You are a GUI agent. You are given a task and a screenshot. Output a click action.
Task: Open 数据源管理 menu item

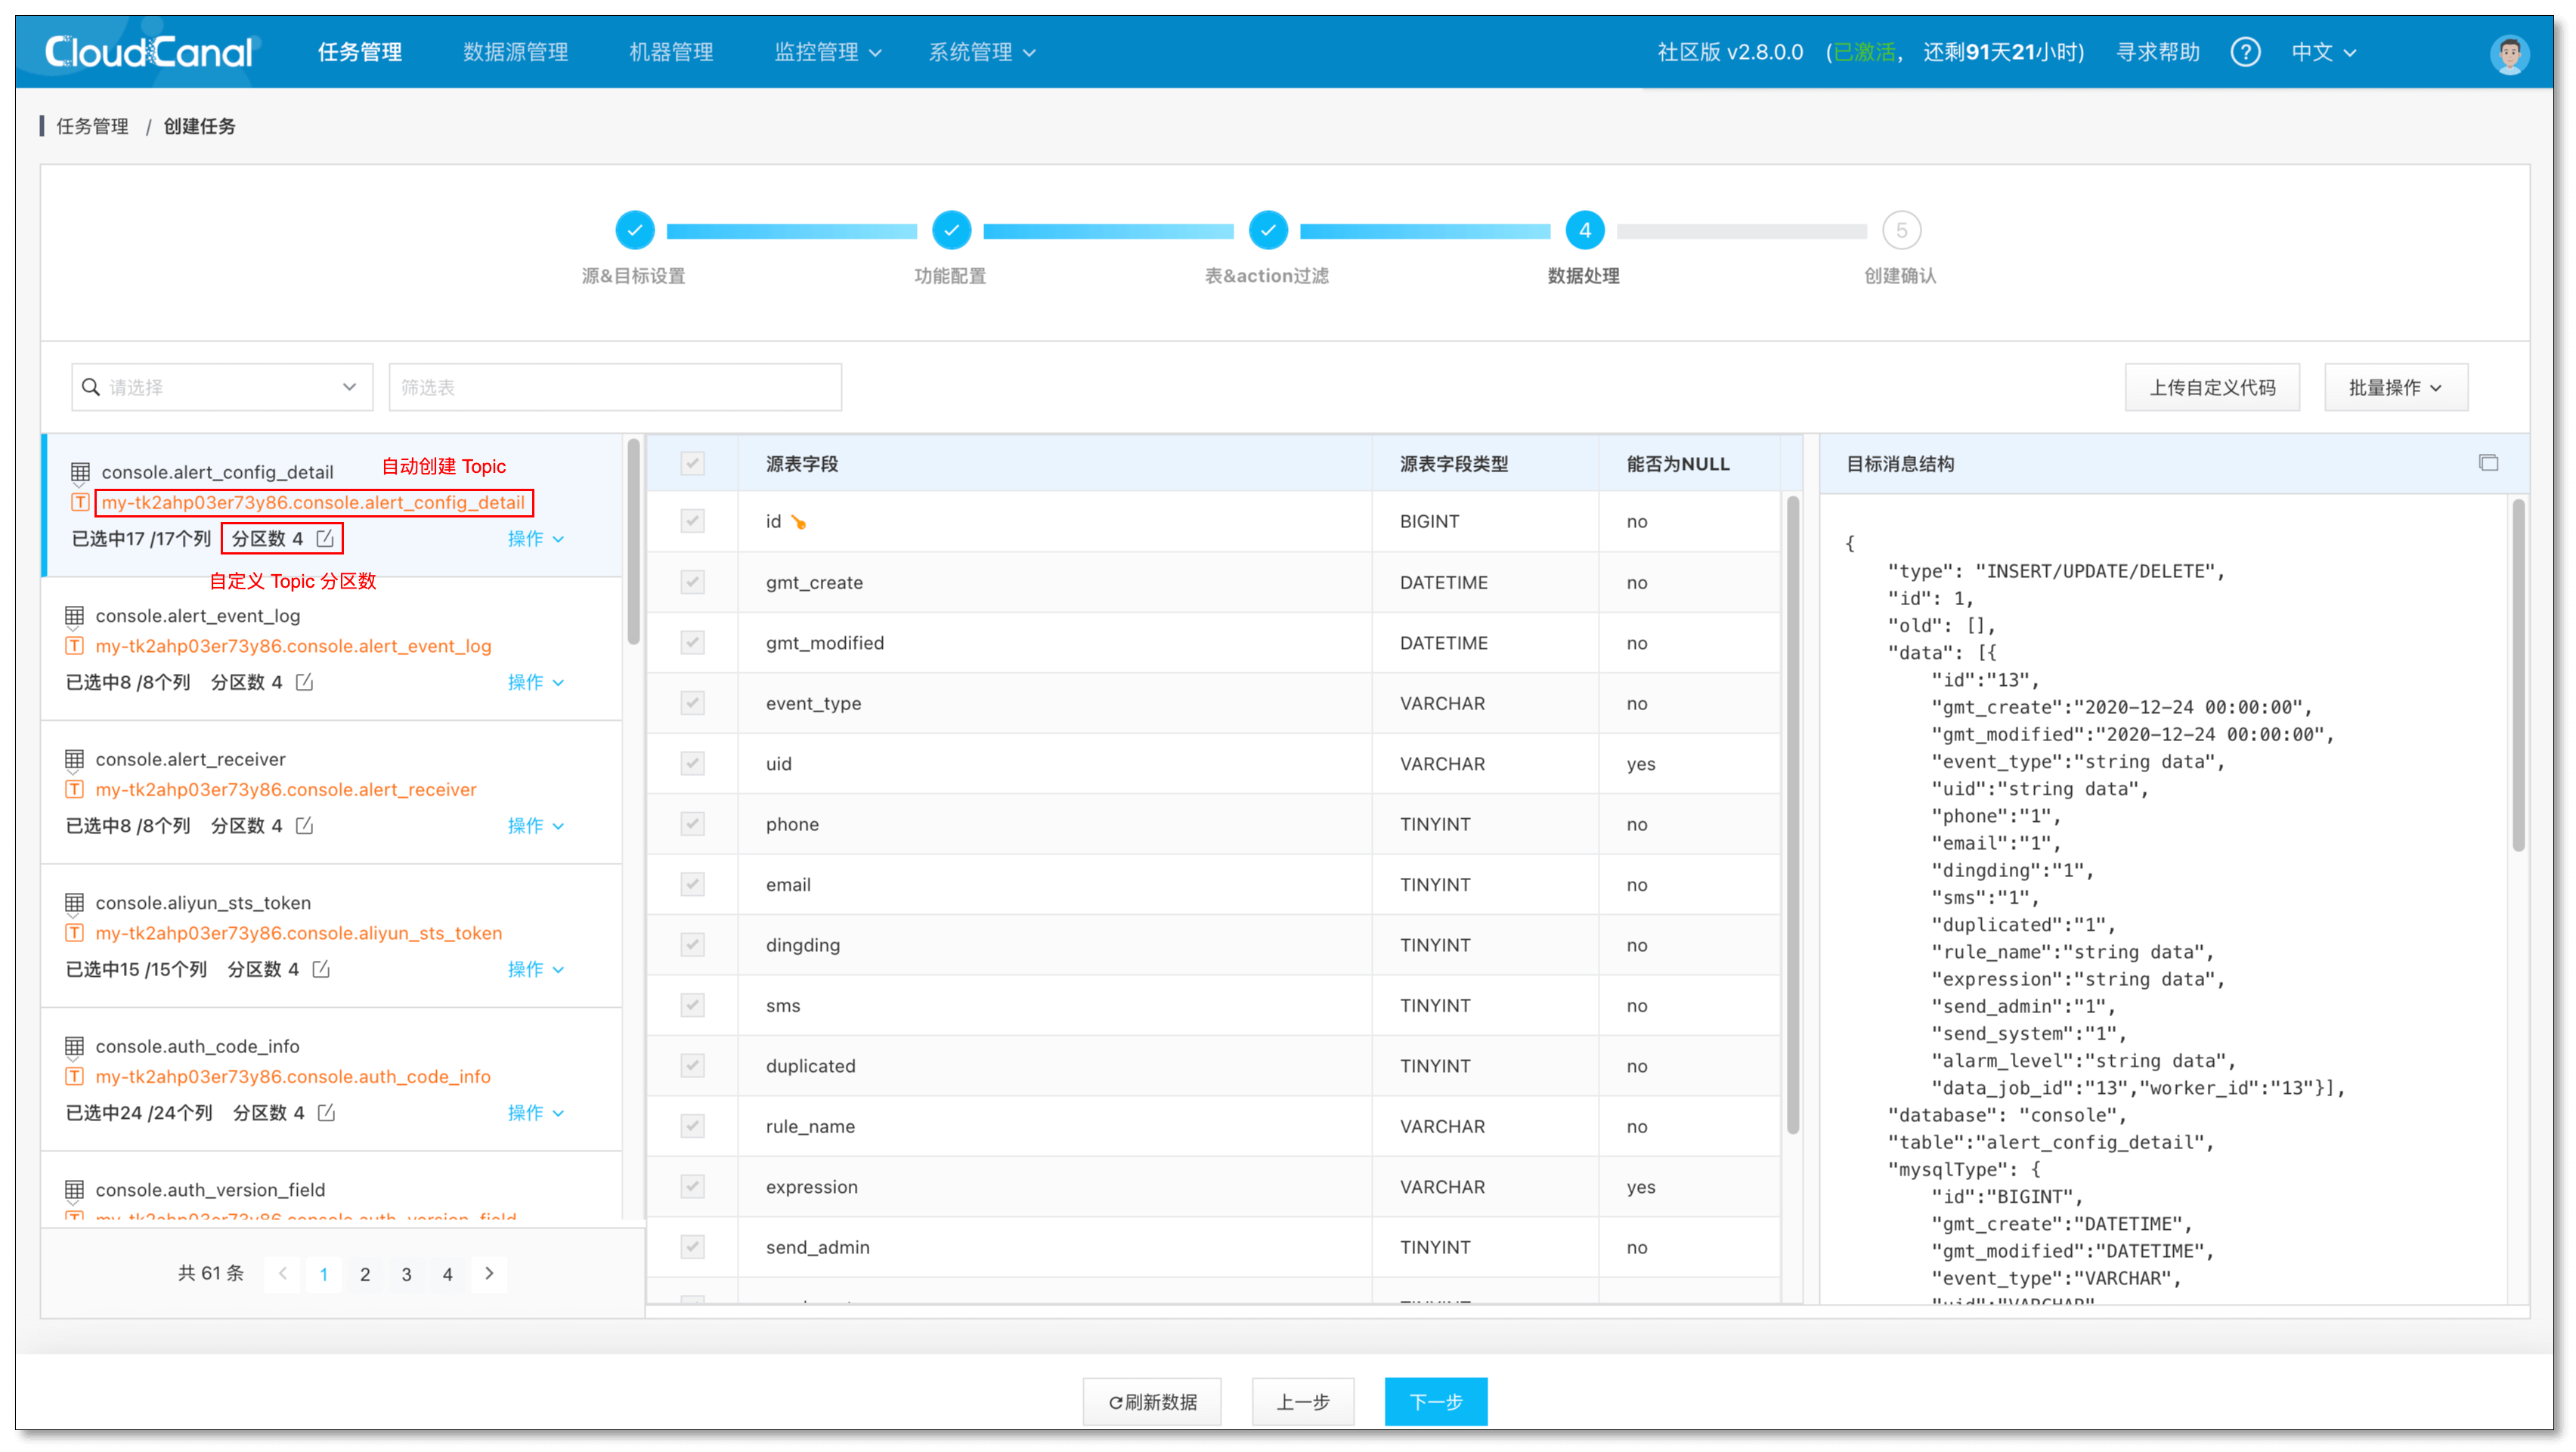[x=515, y=52]
